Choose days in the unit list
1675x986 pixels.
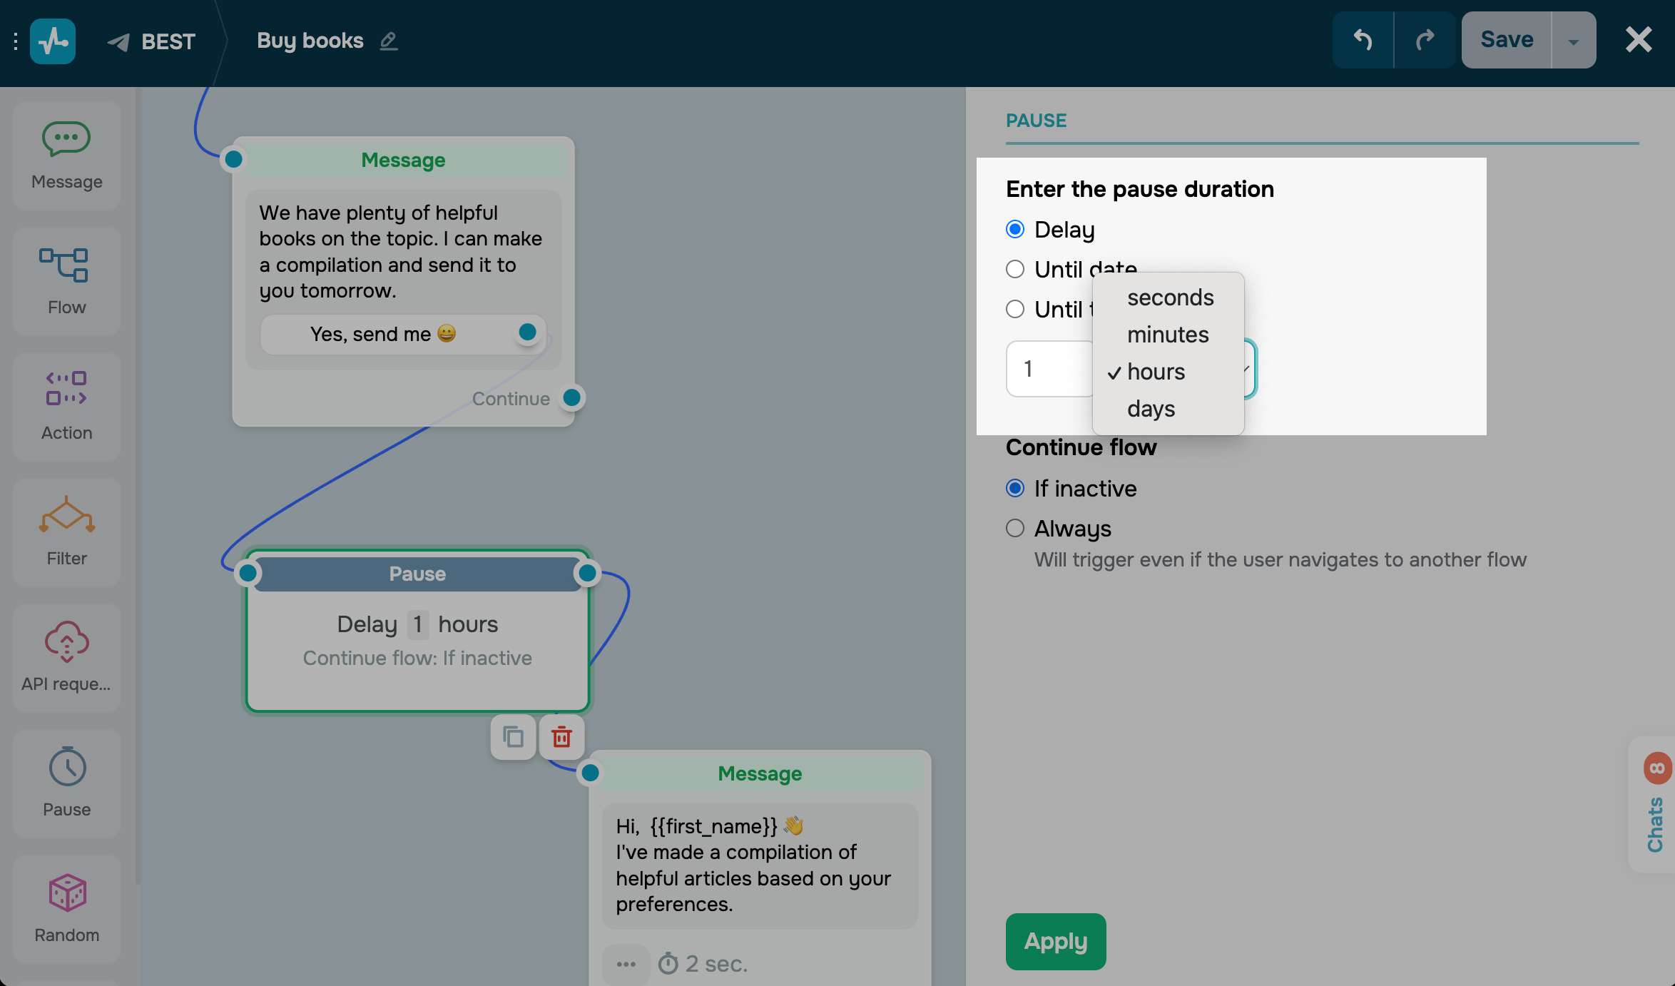point(1151,409)
